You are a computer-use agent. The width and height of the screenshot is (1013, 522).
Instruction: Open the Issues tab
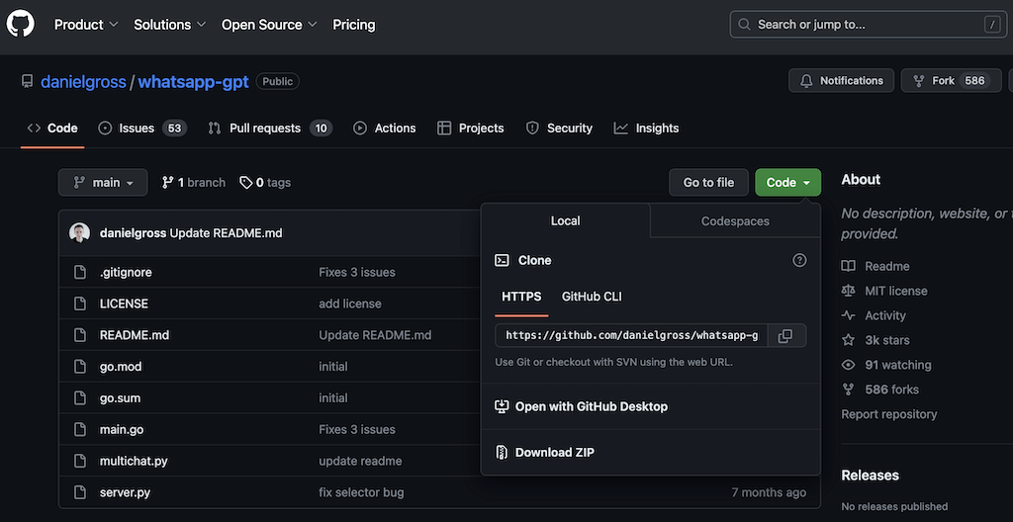(141, 129)
